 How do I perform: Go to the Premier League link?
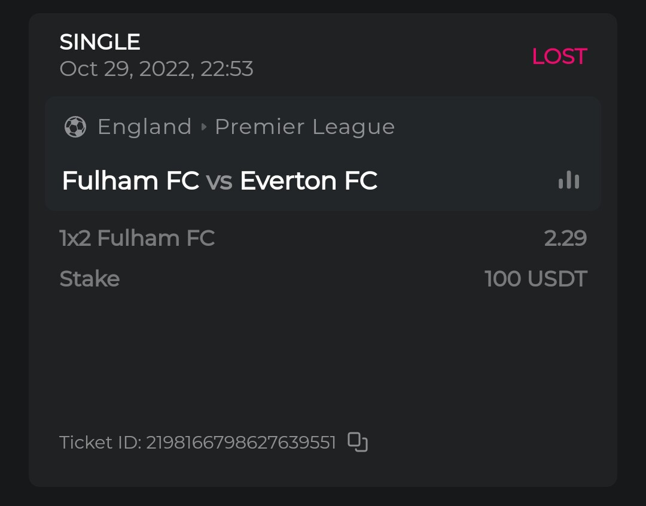[304, 127]
